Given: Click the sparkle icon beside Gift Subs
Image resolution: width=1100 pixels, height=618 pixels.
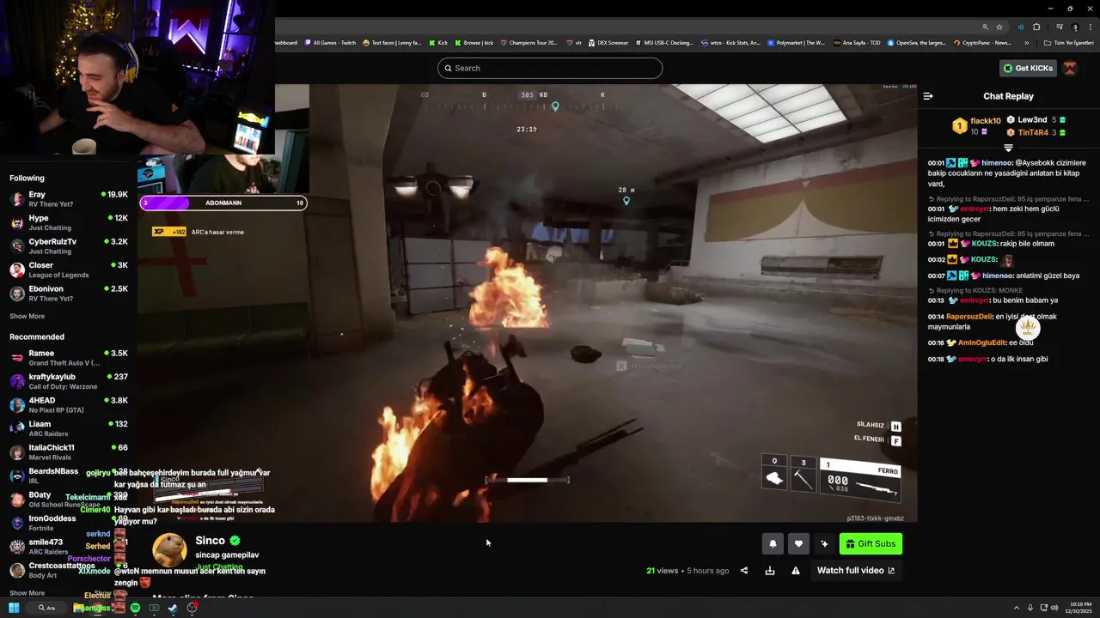Looking at the screenshot, I should click(824, 543).
